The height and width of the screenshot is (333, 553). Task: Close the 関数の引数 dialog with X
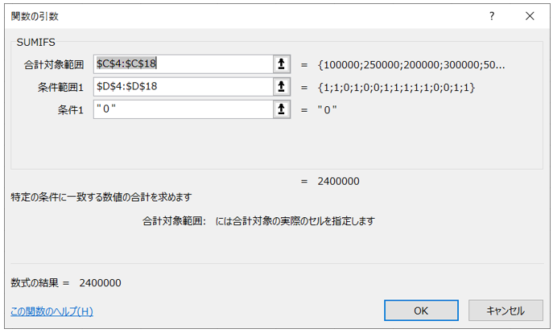529,16
